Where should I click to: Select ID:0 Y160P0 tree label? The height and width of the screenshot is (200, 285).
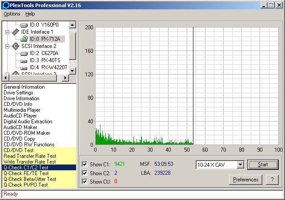[44, 25]
